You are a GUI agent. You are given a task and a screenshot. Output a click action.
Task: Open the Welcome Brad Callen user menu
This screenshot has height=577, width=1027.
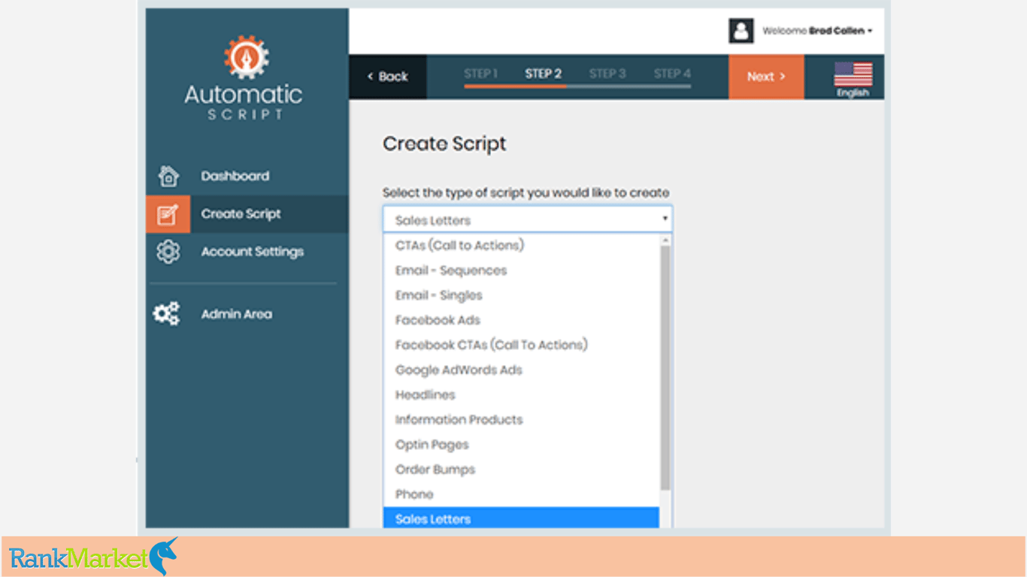pyautogui.click(x=817, y=31)
